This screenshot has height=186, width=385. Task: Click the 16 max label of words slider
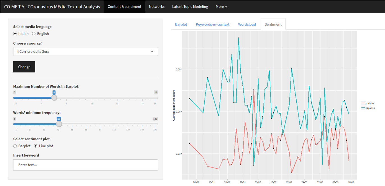coord(156,92)
